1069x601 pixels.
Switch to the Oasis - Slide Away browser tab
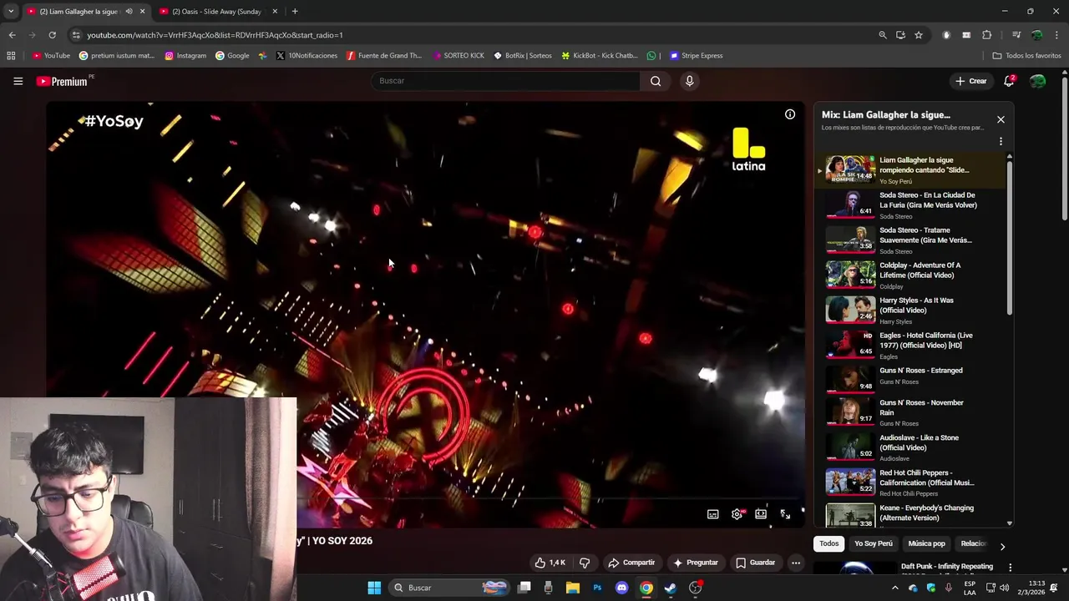click(217, 11)
